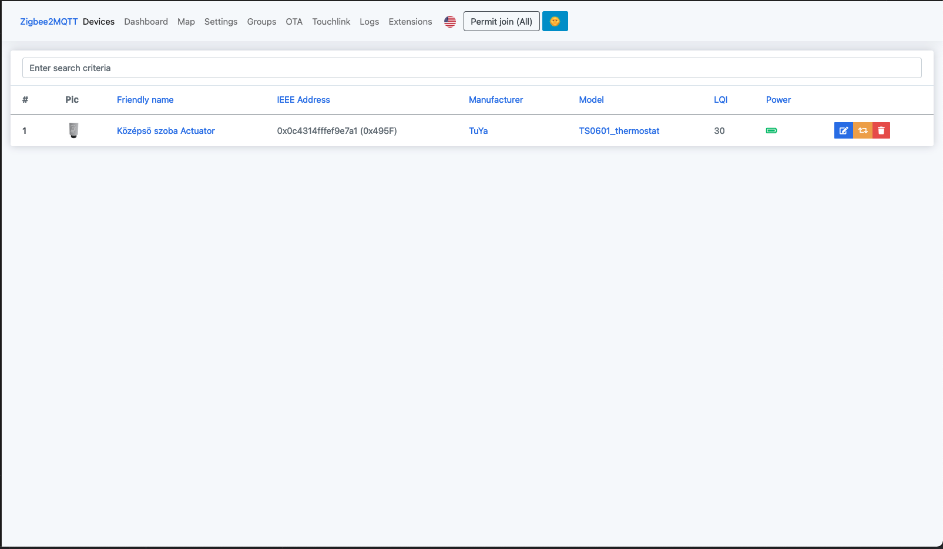943x549 pixels.
Task: Open the TuYa manufacturer link
Action: coord(478,131)
